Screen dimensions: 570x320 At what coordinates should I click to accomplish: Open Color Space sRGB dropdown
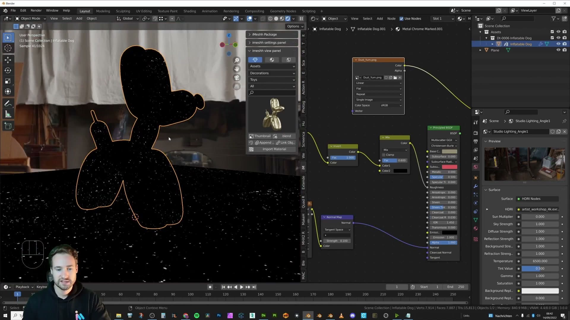pos(391,105)
